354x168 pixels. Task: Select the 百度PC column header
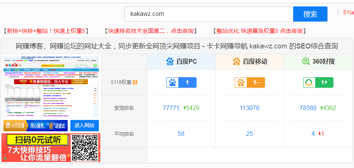(181, 62)
